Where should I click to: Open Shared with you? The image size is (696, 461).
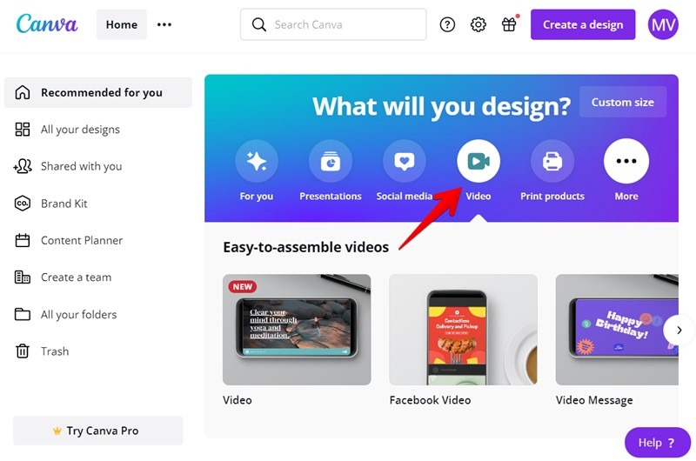pyautogui.click(x=68, y=166)
